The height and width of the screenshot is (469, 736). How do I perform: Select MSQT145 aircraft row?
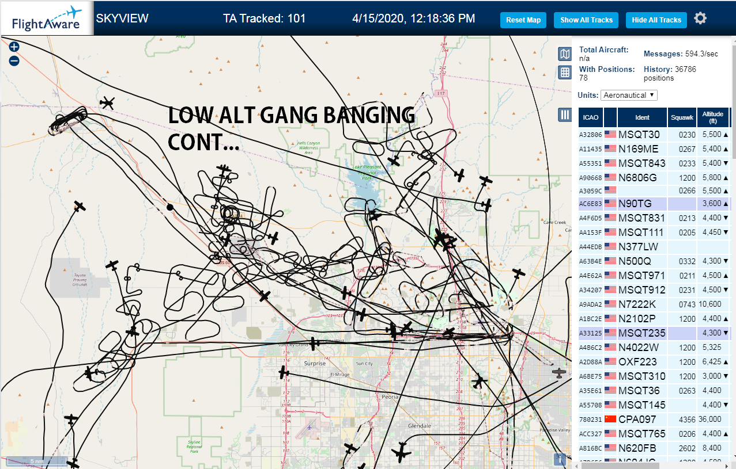click(x=655, y=405)
